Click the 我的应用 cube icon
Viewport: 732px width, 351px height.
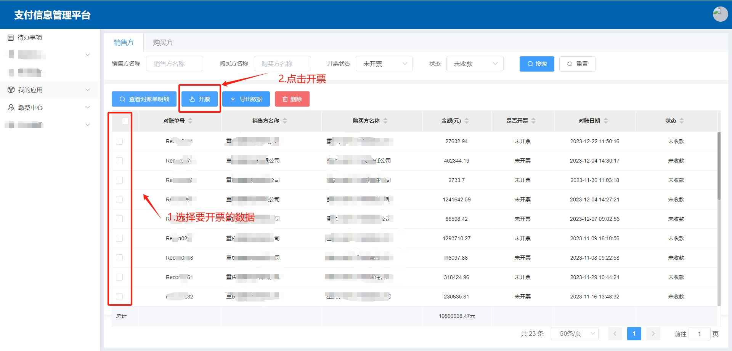coord(11,90)
